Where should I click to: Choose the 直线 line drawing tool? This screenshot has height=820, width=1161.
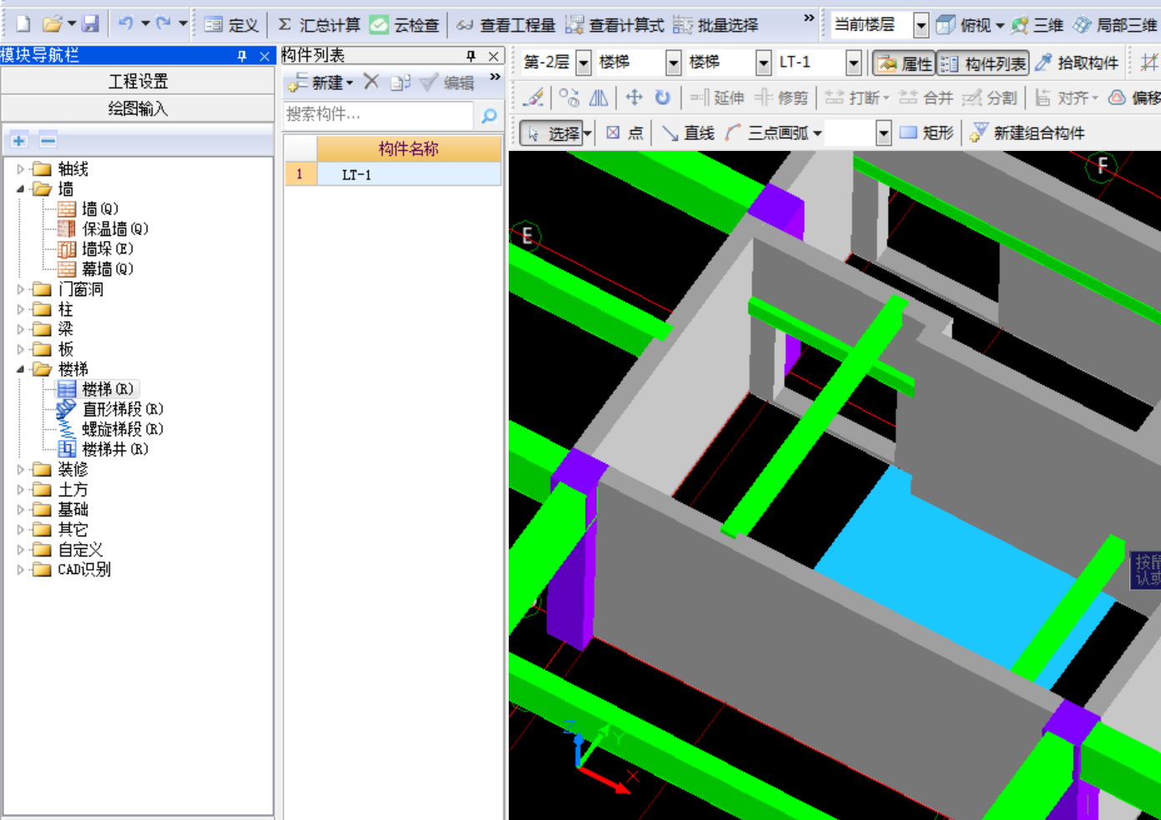coord(688,133)
